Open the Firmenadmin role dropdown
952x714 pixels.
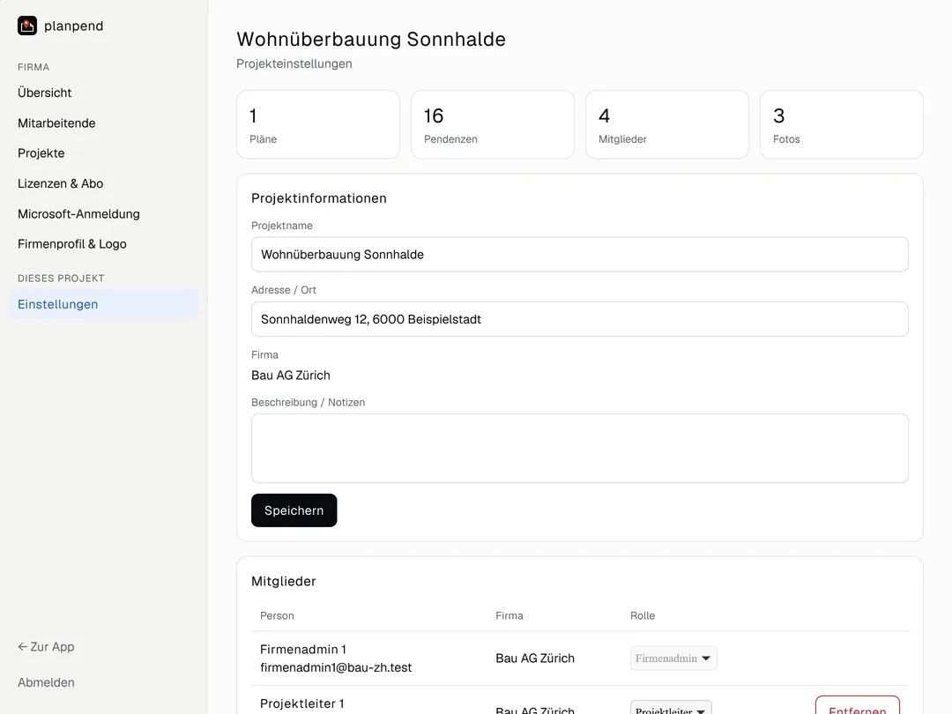[x=673, y=658]
